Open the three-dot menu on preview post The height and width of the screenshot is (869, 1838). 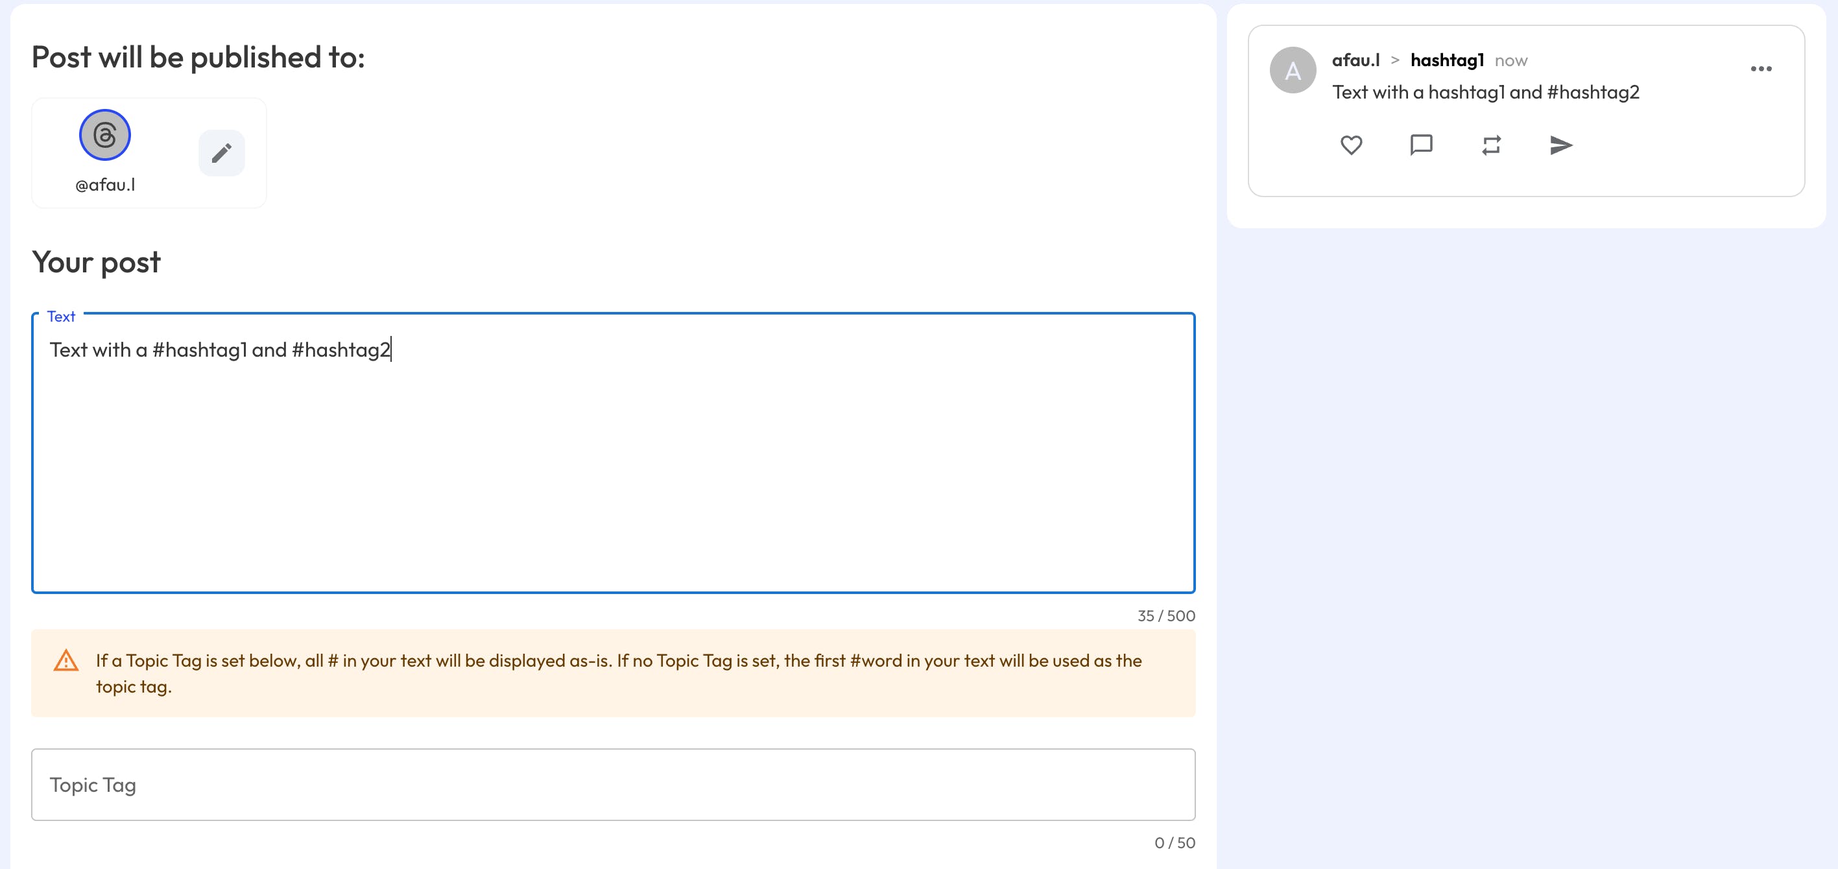[x=1760, y=69]
